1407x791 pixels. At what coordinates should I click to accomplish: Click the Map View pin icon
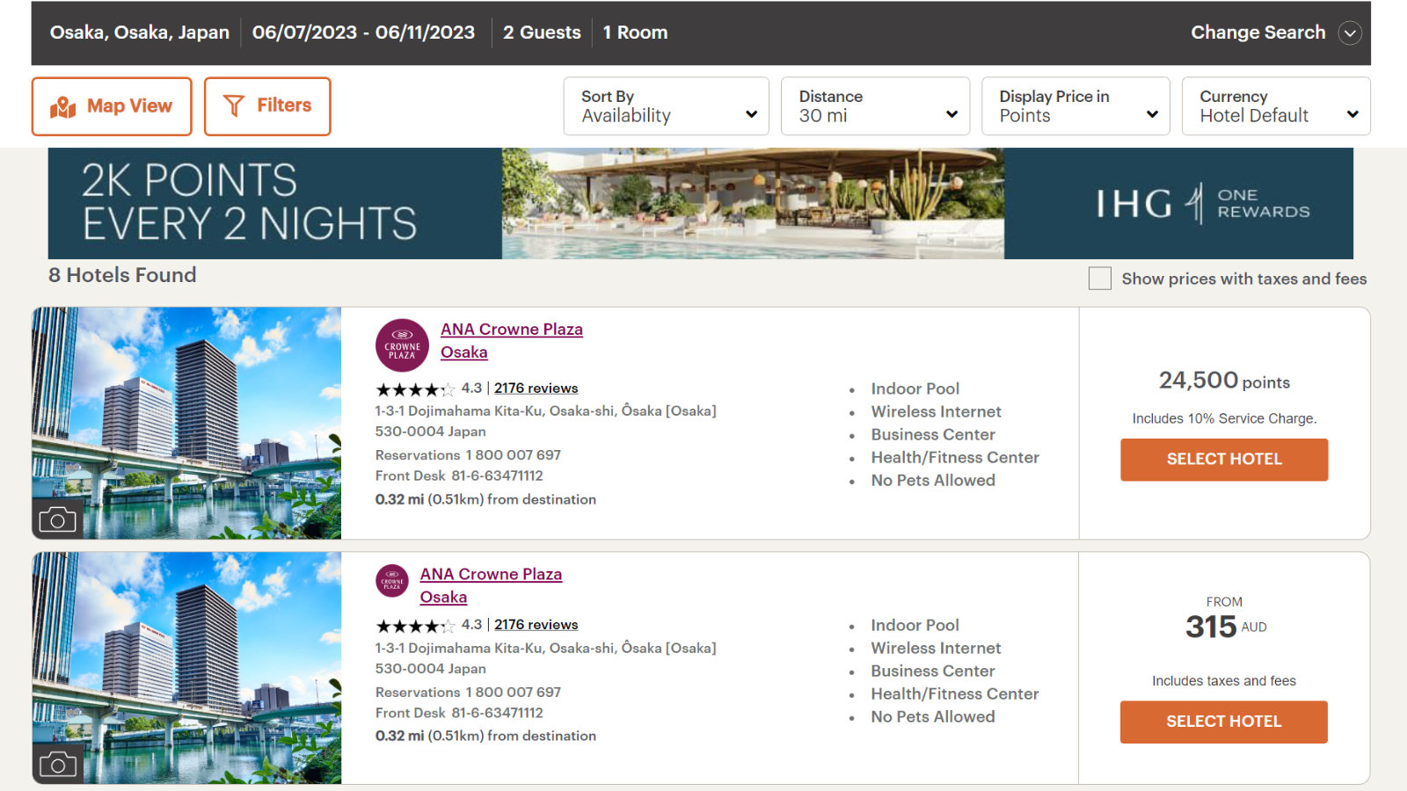tap(62, 107)
